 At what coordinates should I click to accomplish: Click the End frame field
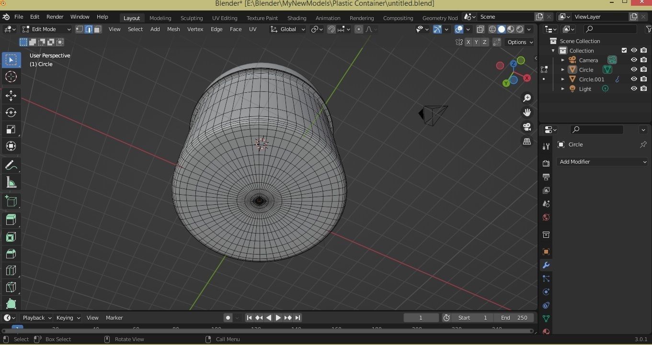click(514, 318)
